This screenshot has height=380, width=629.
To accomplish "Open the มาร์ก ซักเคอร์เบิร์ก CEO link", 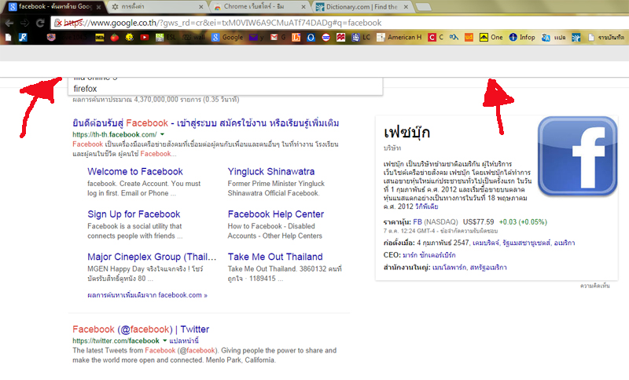I will [x=429, y=255].
